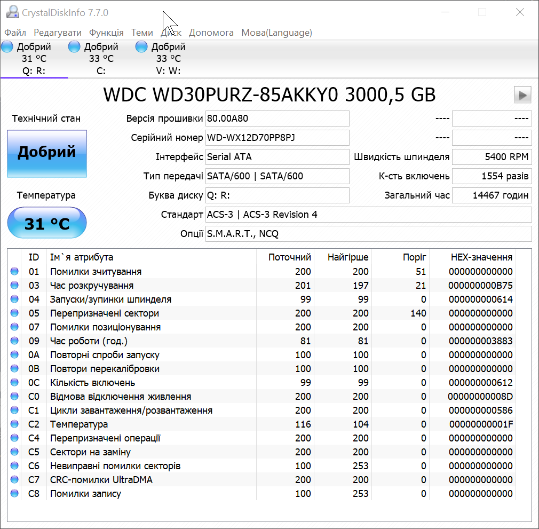Select the Перепризначені сектори attribute
539x529 pixels.
(x=105, y=313)
